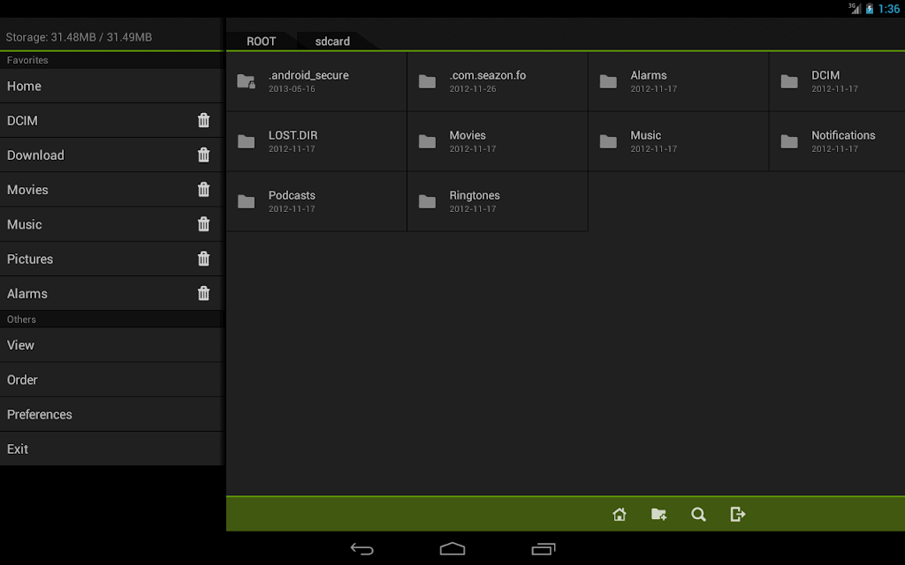Remove Download favorite using trash icon
The width and height of the screenshot is (905, 565).
tap(203, 154)
